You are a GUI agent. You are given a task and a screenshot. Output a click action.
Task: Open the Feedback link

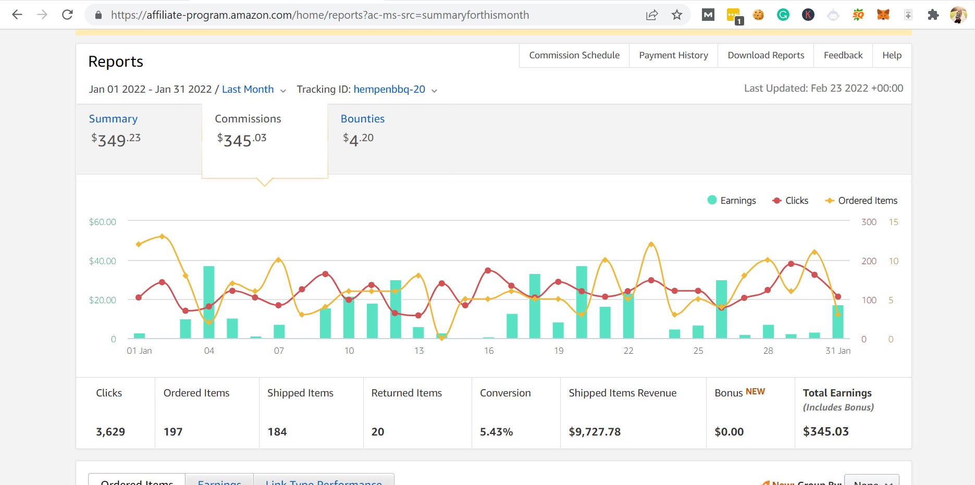click(x=843, y=55)
